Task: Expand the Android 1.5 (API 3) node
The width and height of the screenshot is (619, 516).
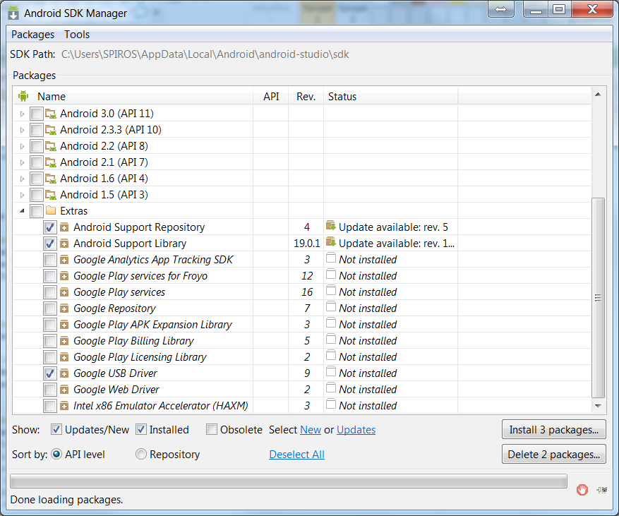Action: pos(22,195)
